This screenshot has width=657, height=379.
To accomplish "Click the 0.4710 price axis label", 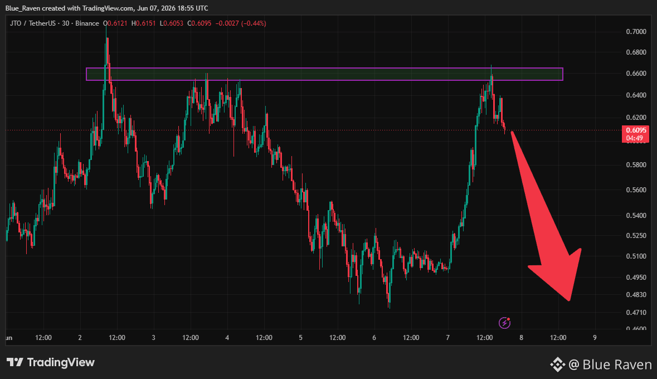I will [636, 312].
